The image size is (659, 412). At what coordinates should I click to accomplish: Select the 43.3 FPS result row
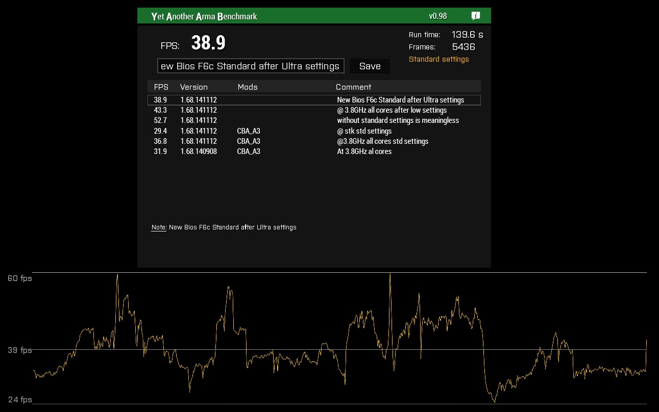[314, 110]
